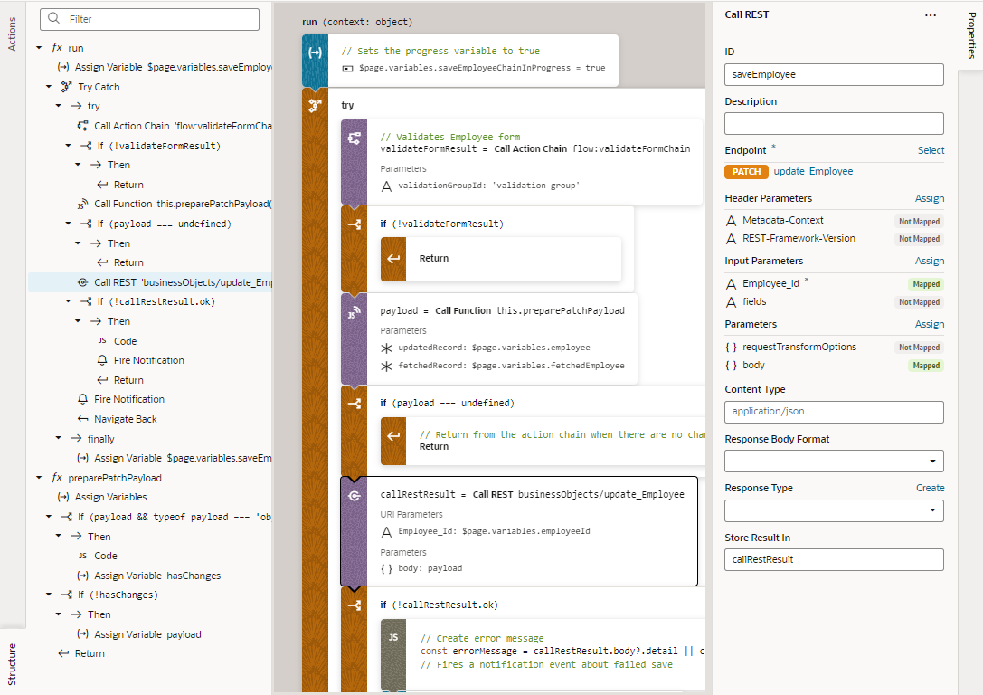Click the Call REST icon on the selected canvas block
The height and width of the screenshot is (695, 983).
tap(354, 496)
